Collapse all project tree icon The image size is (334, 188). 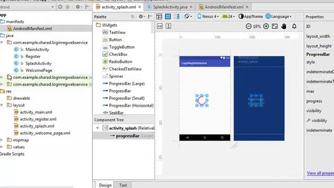pyautogui.click(x=67, y=7)
